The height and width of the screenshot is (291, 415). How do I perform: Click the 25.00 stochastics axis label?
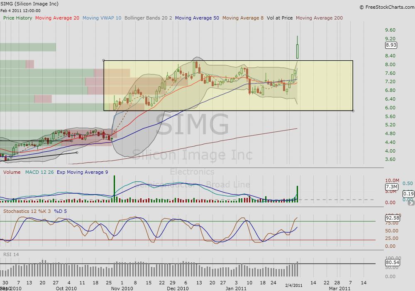point(392,238)
